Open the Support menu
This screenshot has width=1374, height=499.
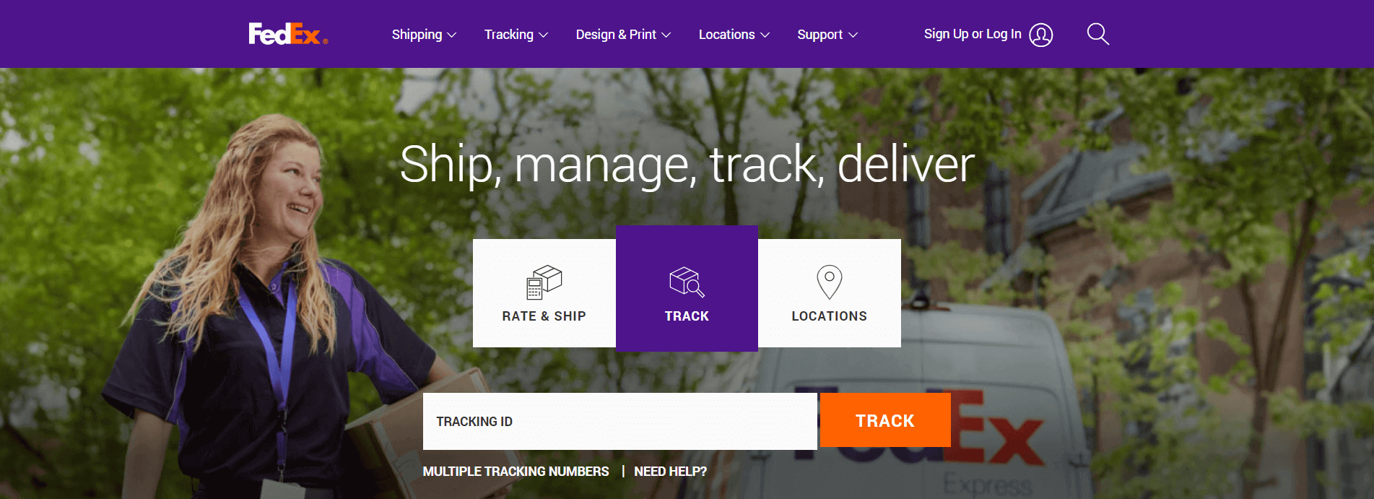[x=819, y=35]
